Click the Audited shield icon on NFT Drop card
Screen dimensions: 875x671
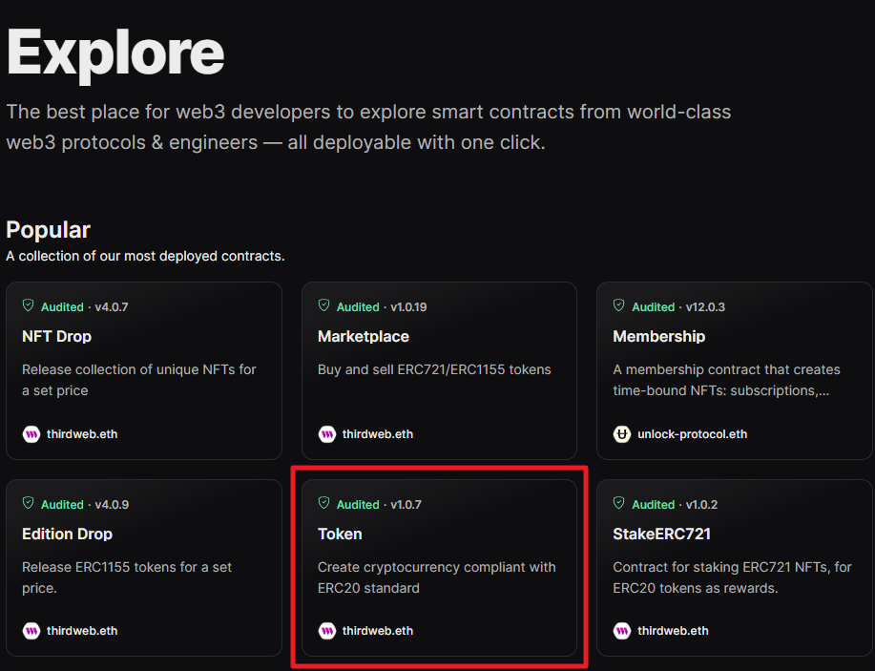28,305
